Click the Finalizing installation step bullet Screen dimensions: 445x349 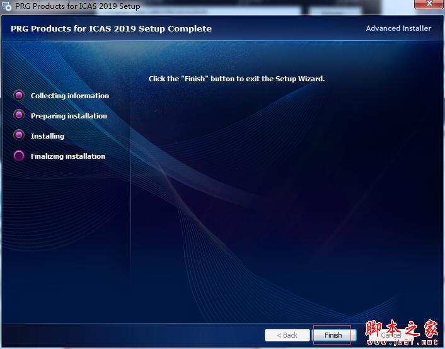[19, 156]
